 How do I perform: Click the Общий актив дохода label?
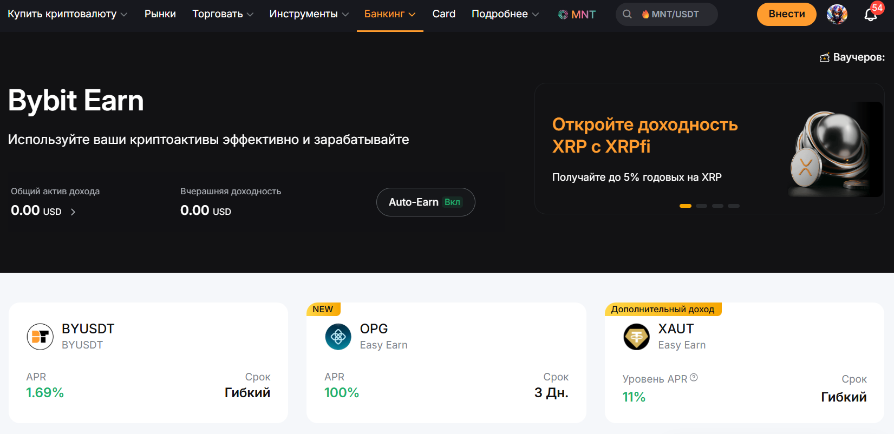(55, 192)
